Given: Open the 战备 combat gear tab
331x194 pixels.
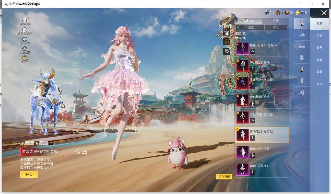Looking at the screenshot, I should click(x=320, y=72).
